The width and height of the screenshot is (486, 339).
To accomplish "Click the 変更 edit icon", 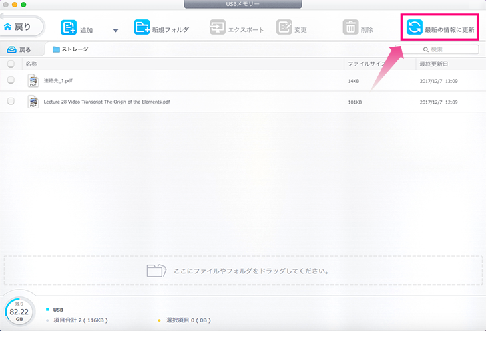I will pos(284,27).
